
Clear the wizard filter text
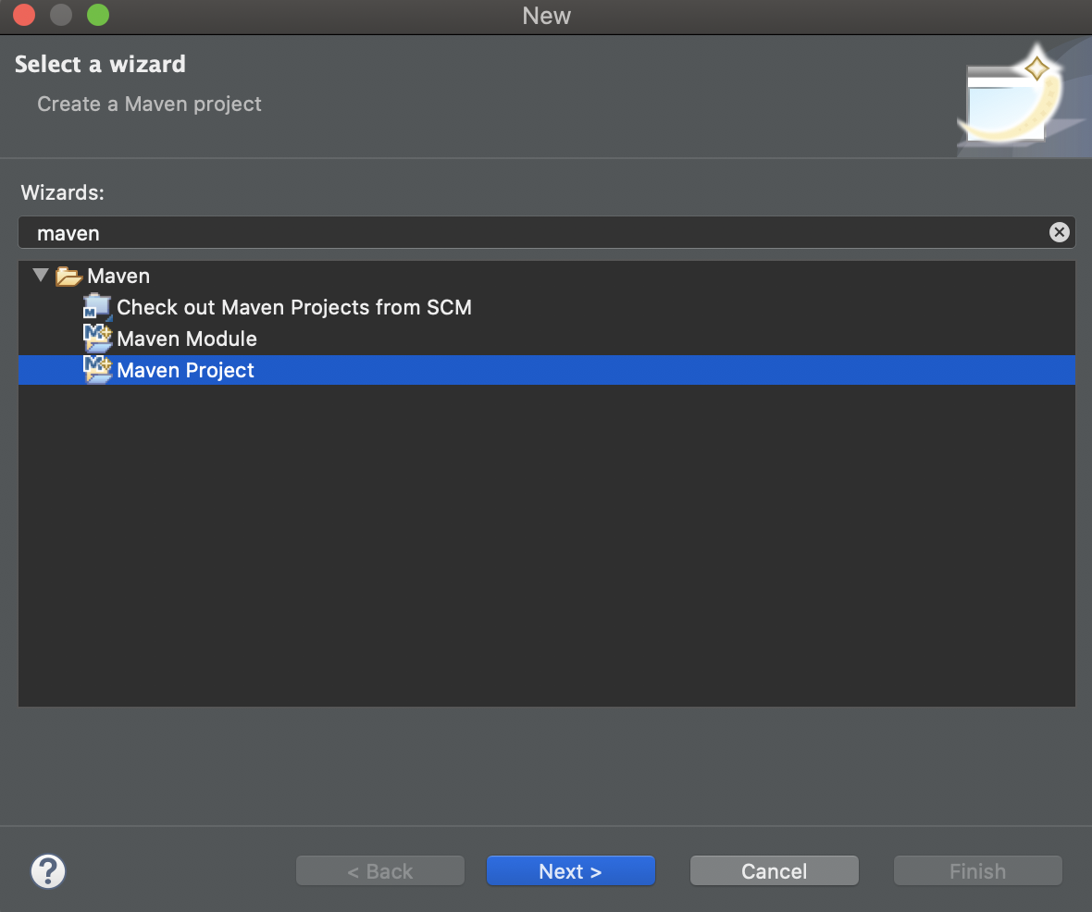tap(1060, 232)
